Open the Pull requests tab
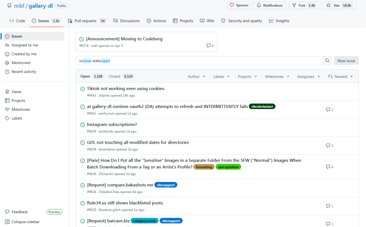This screenshot has width=366, height=227. 87,21
